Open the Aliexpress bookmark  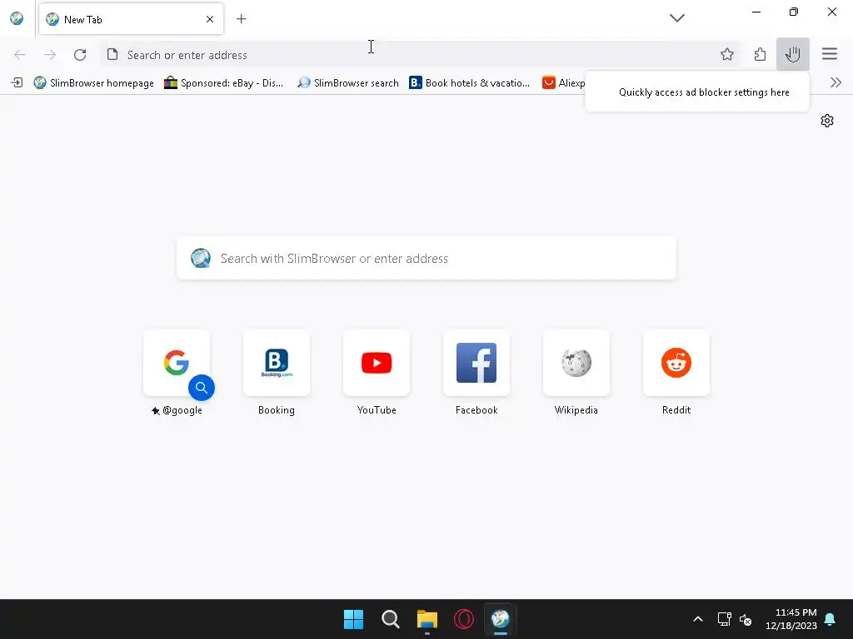coord(564,82)
